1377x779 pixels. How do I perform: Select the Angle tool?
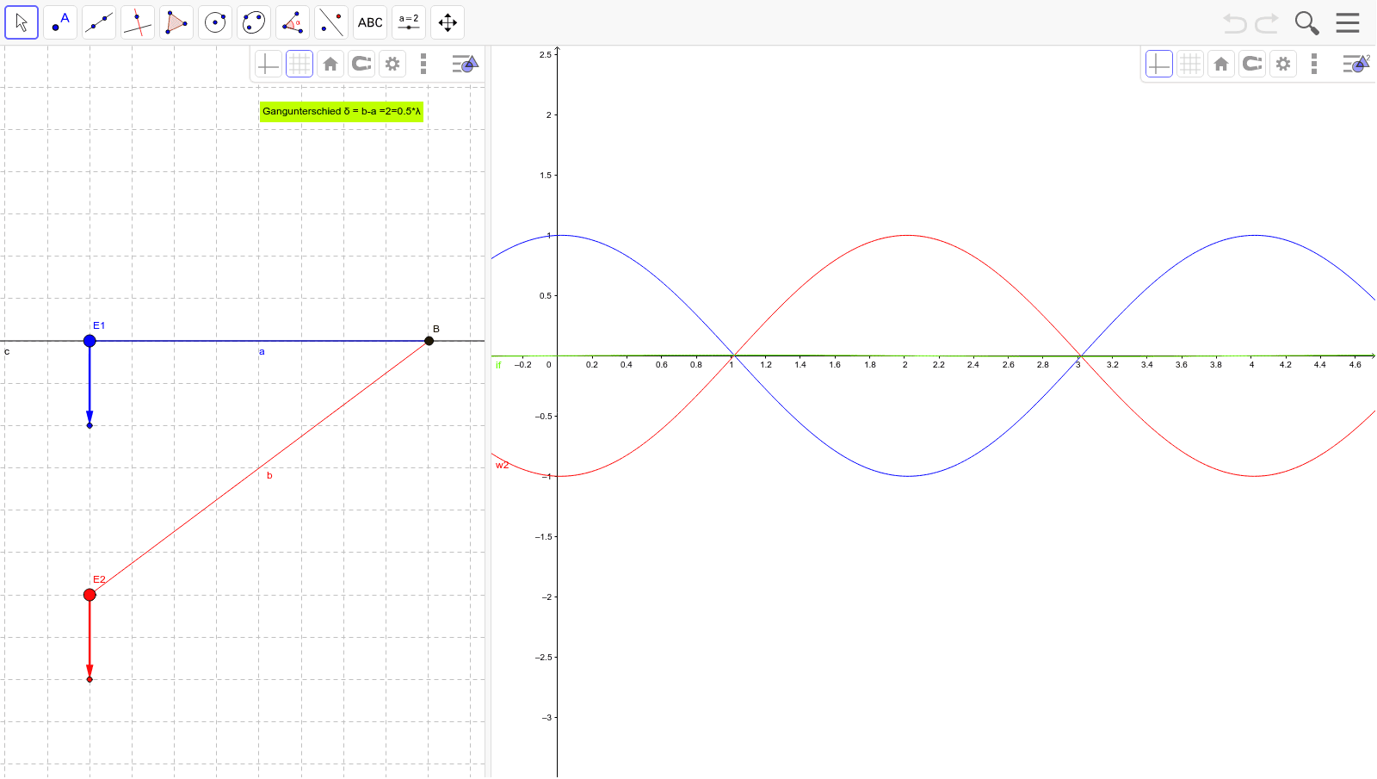click(x=293, y=22)
